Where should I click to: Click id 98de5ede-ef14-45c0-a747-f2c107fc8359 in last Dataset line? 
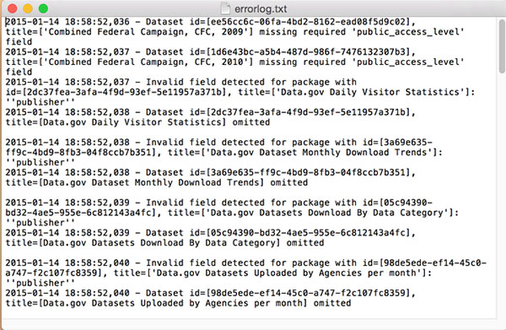click(x=308, y=293)
